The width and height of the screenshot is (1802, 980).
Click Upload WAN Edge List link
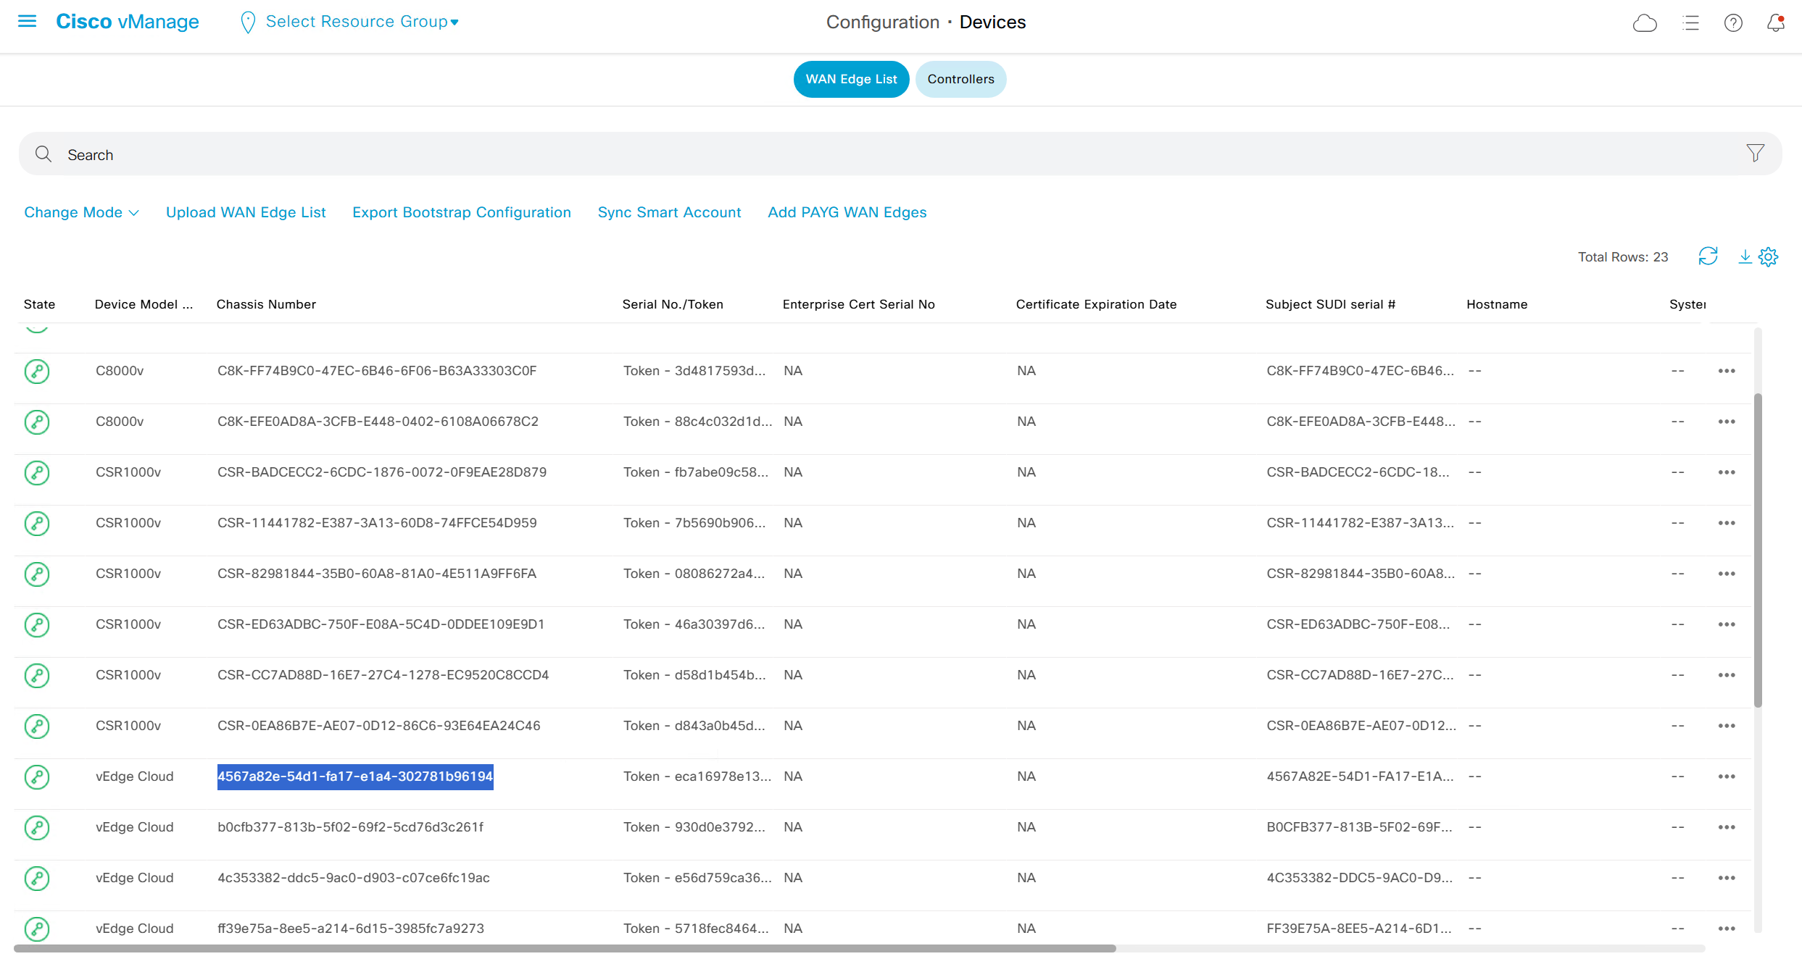click(x=246, y=212)
